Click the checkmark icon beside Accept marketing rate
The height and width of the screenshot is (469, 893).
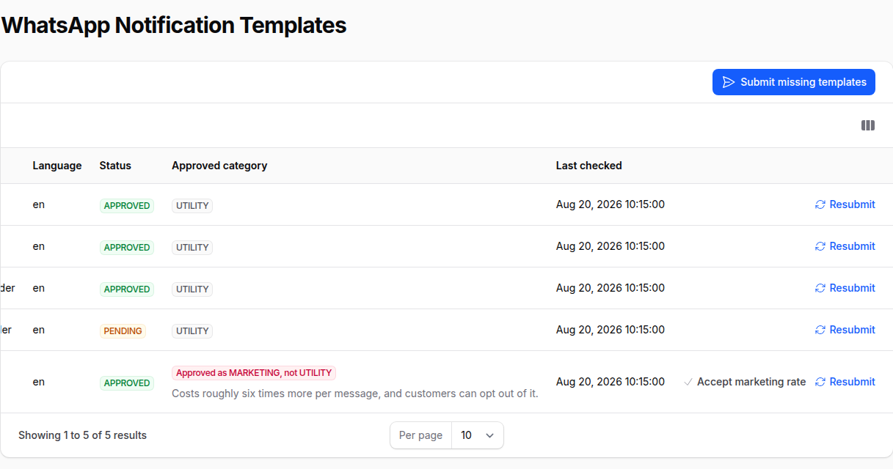(688, 382)
